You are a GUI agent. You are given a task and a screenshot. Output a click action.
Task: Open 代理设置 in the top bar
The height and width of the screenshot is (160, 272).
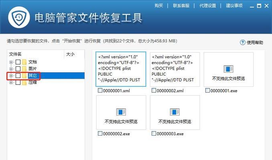coord(208,6)
